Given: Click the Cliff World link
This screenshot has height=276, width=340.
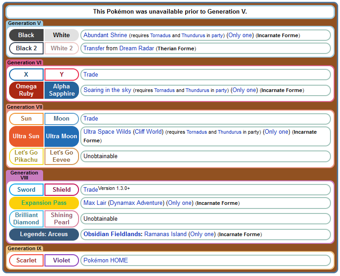Looking at the screenshot, I should tap(148, 132).
